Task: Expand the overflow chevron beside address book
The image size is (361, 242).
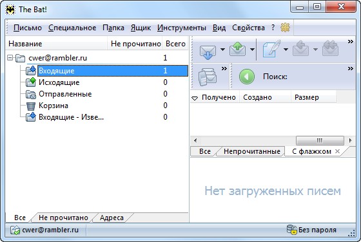Action: 224,68
